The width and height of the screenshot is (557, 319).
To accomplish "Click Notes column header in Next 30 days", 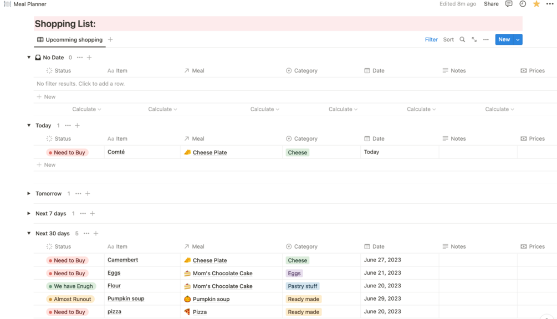I will click(x=454, y=246).
